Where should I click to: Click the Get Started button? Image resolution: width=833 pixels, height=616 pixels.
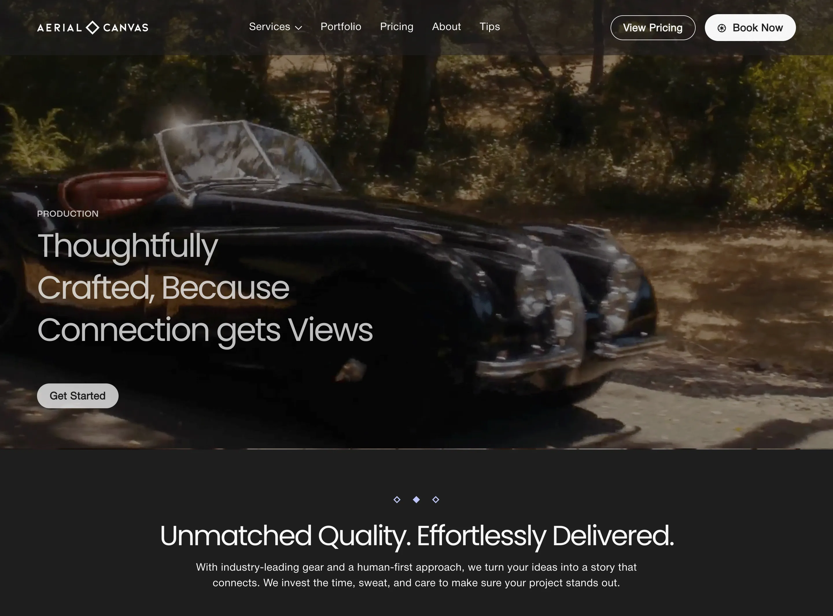(78, 396)
